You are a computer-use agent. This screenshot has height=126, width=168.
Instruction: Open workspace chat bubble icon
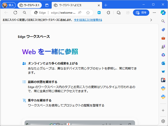click(119, 13)
